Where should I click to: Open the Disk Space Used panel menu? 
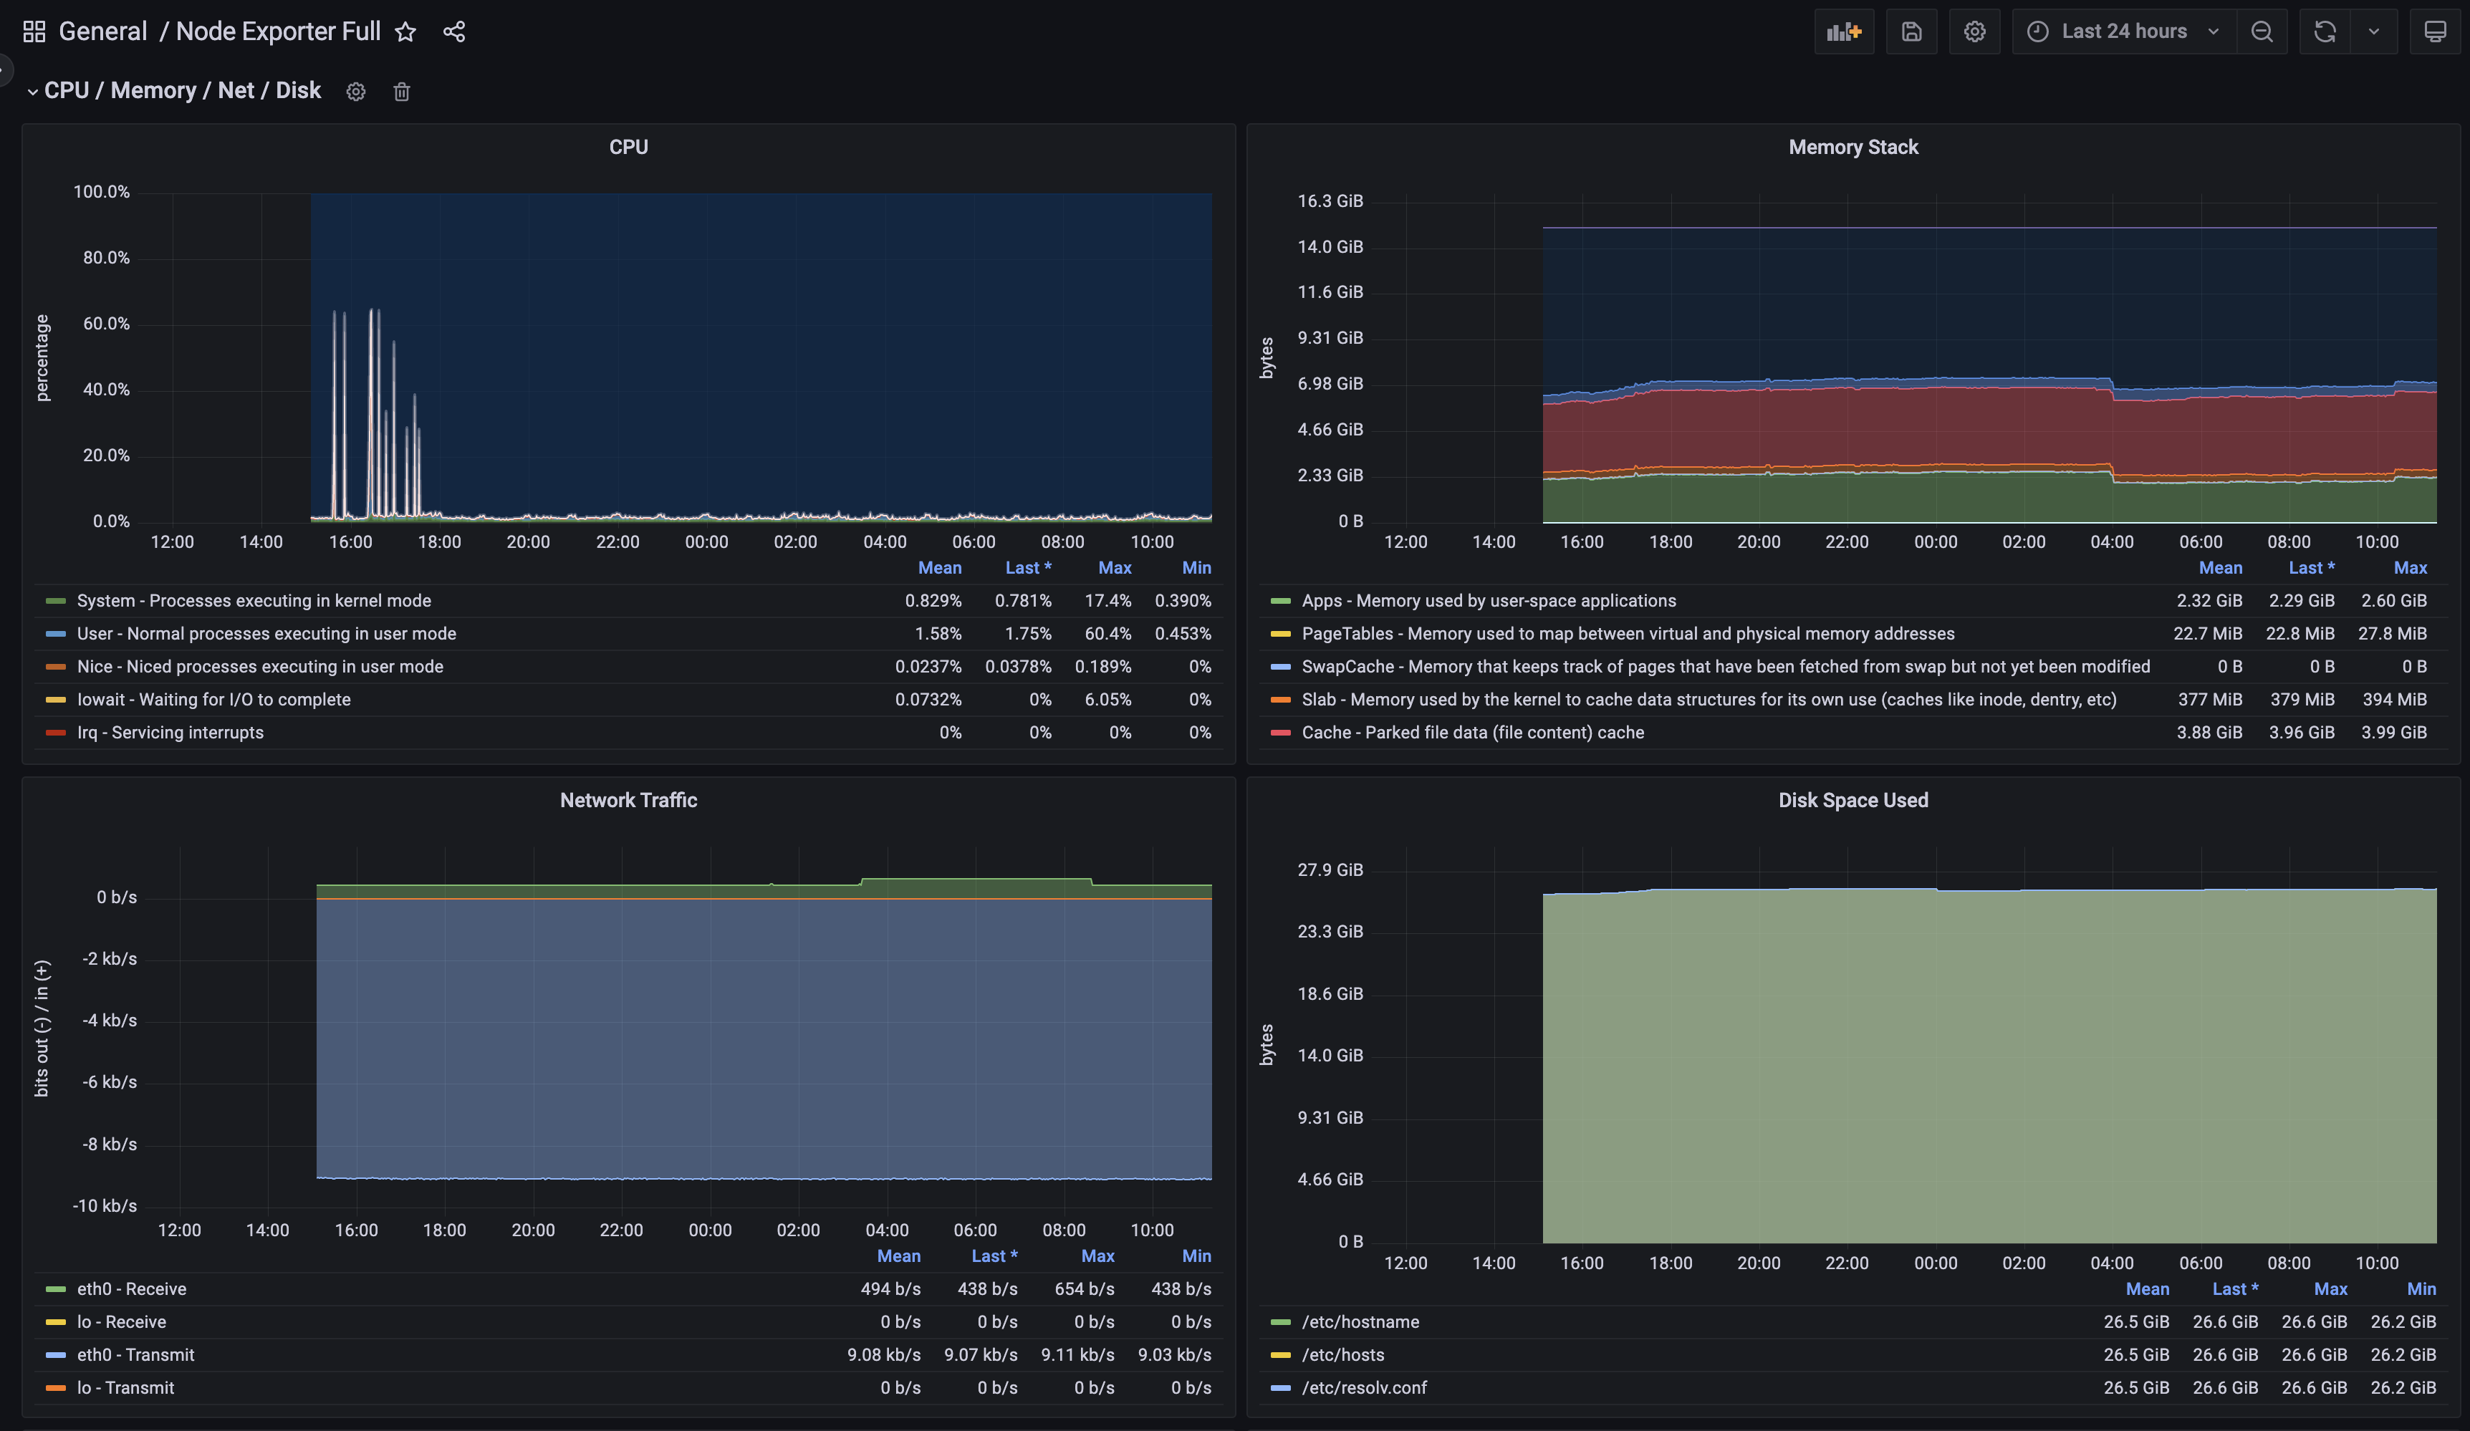click(x=1853, y=800)
